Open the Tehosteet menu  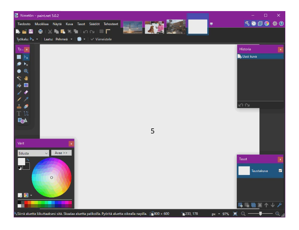point(111,24)
